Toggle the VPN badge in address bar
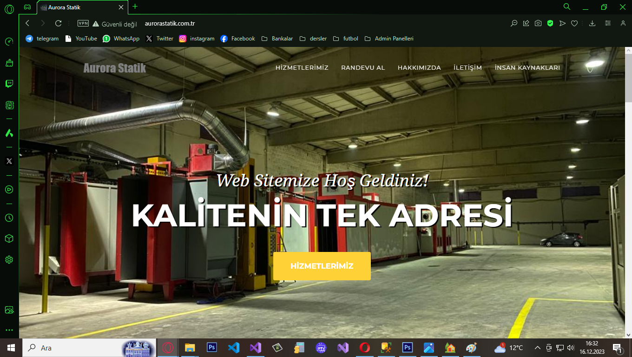Viewport: 632px width, 357px height. pos(83,23)
